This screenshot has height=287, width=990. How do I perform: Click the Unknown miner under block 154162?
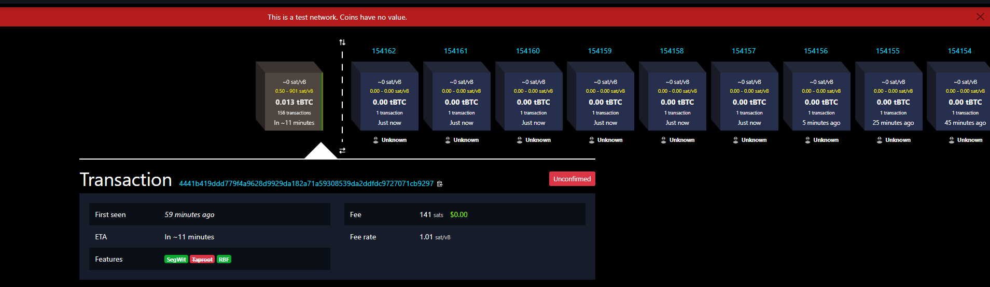(x=390, y=140)
